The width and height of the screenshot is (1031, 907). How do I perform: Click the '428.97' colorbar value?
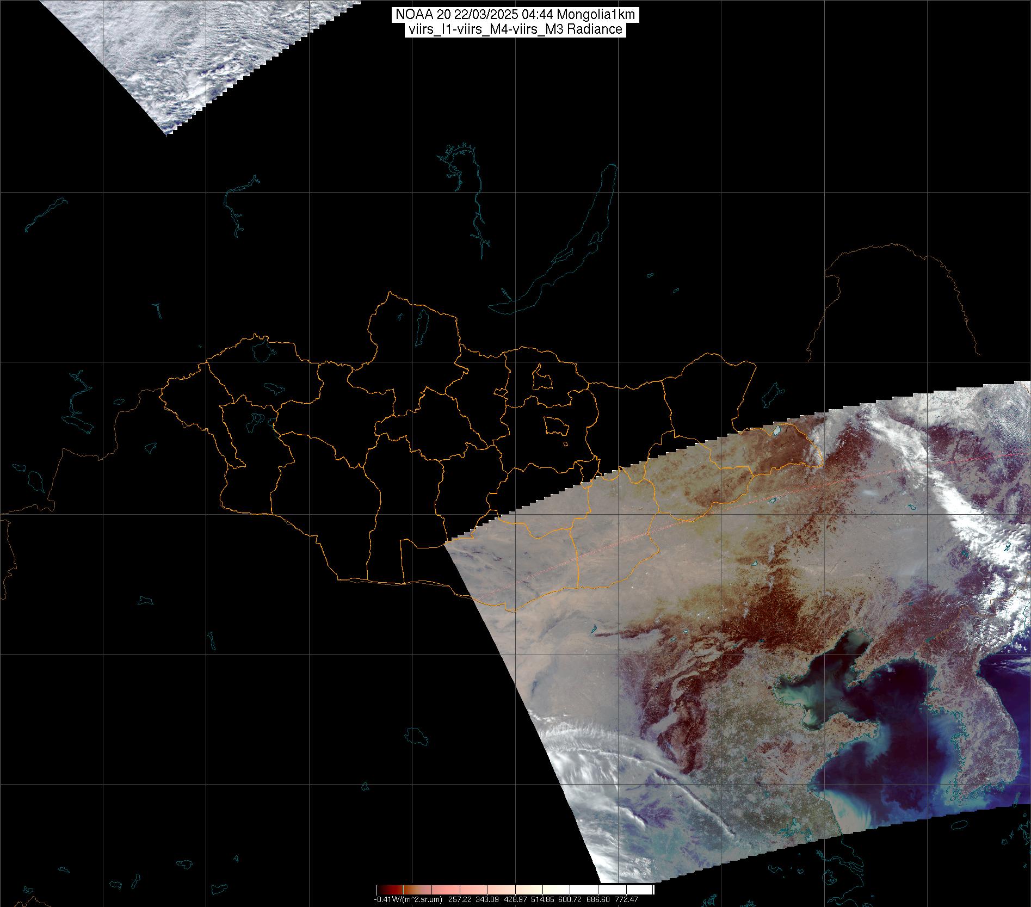tap(515, 899)
